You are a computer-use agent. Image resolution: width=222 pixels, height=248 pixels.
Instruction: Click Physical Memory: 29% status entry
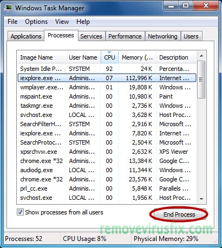166,239
